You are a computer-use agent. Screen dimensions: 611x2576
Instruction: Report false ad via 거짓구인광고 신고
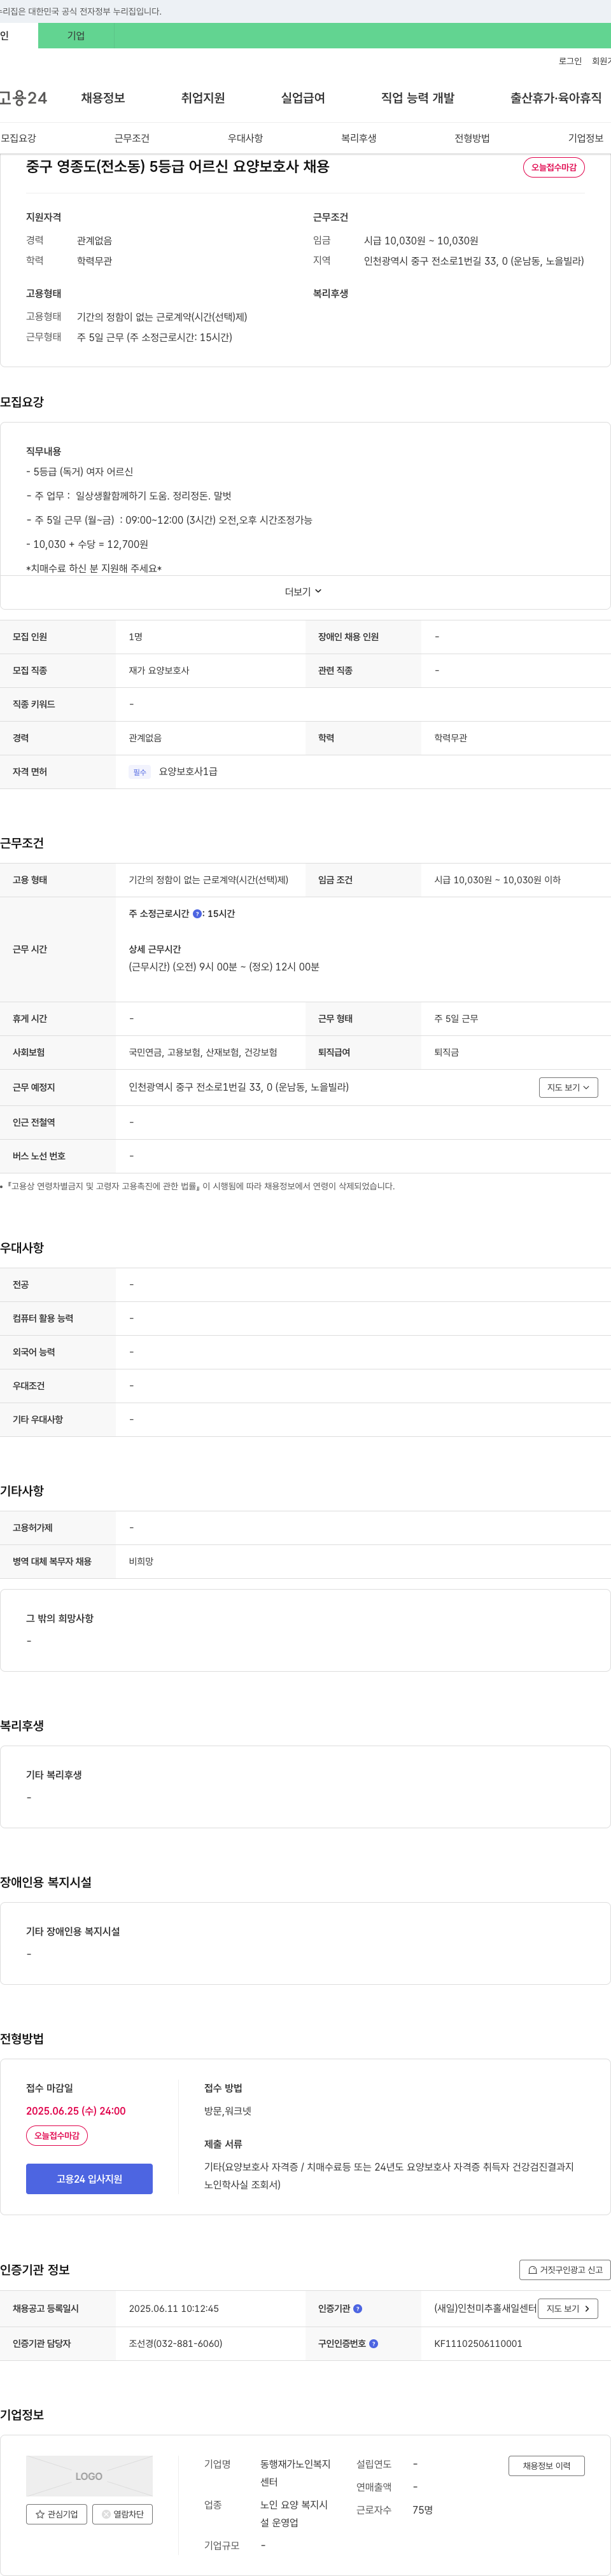tap(565, 2270)
